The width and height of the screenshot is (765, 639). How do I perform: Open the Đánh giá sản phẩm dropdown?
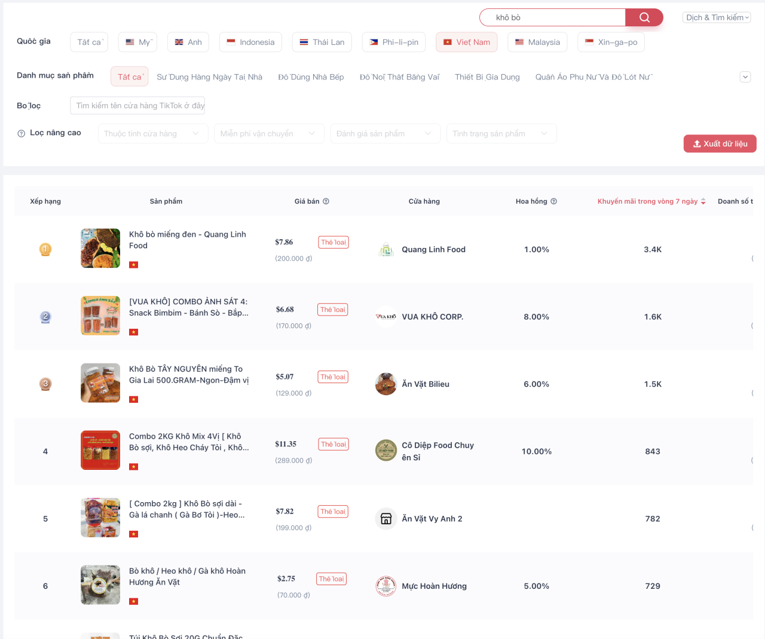click(x=385, y=134)
